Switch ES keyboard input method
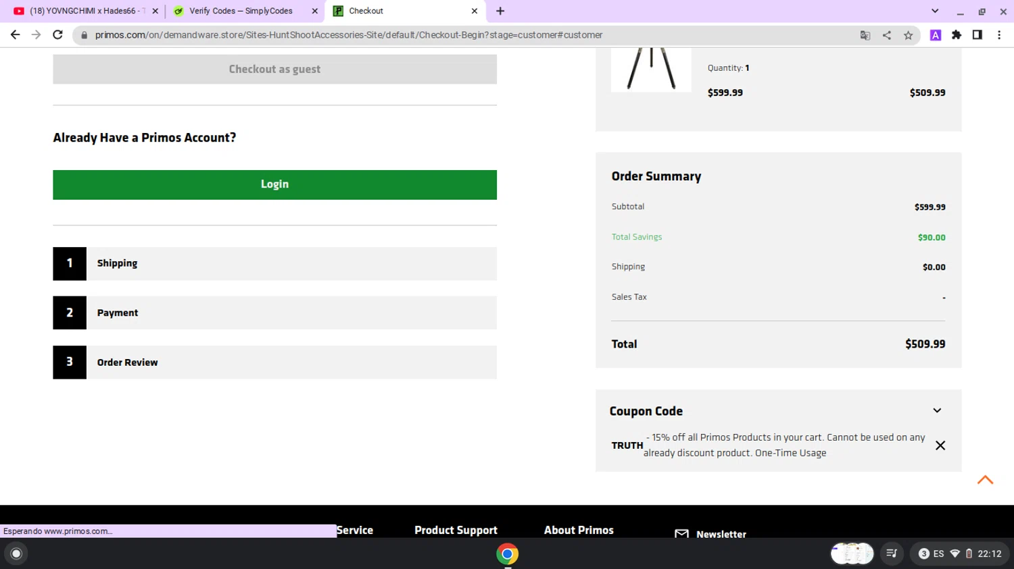The height and width of the screenshot is (569, 1014). (x=938, y=554)
